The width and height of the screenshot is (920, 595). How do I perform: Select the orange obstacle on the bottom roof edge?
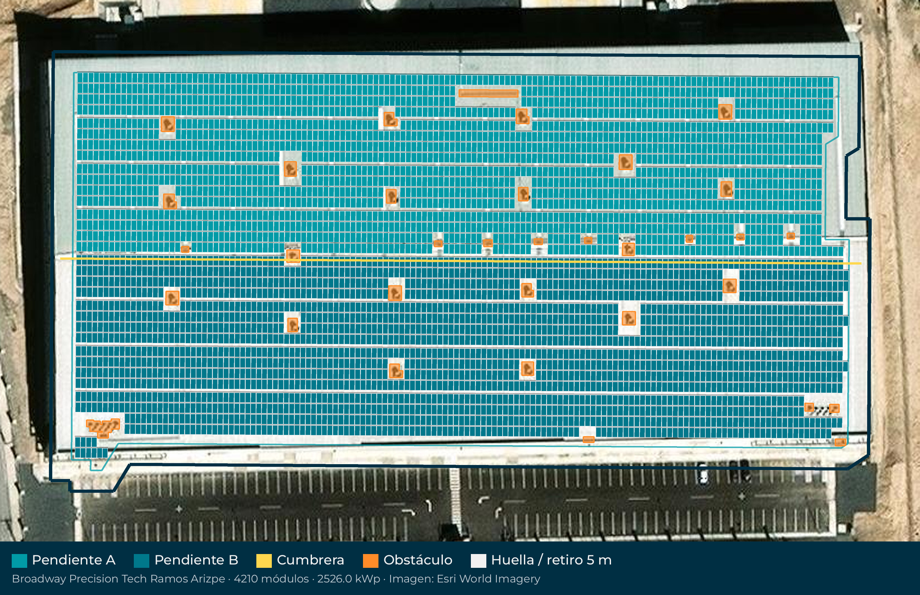tap(588, 439)
